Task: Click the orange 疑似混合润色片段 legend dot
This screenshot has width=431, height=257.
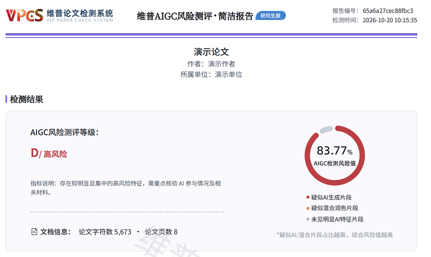Action: tap(308, 208)
